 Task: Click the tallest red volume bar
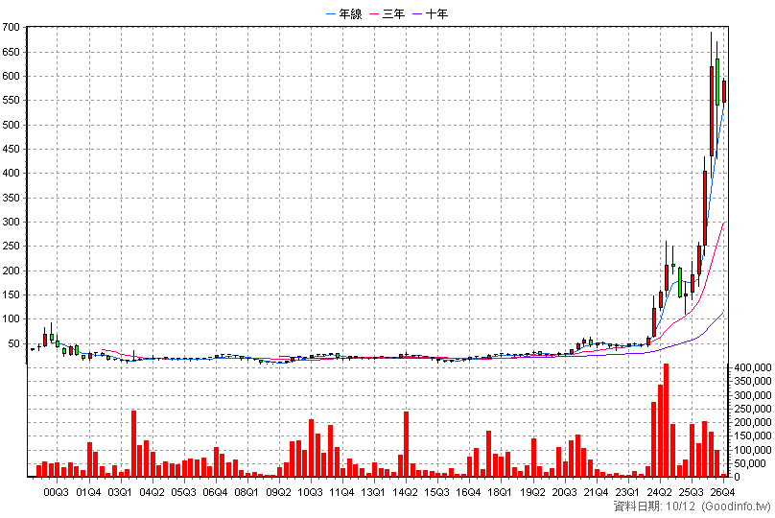point(667,420)
